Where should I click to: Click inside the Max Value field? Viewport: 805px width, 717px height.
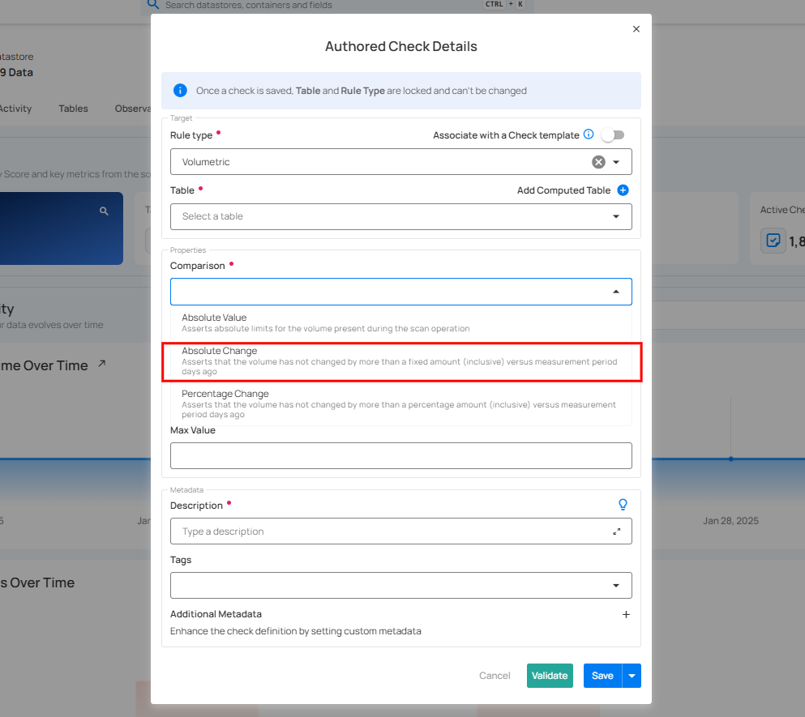click(x=400, y=455)
